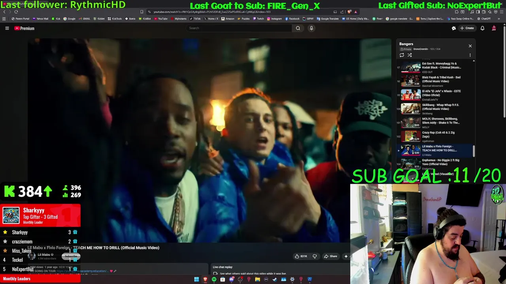Viewport: 506px width, 284px height.
Task: Select Lil Mabu TEACH ME HOW TO DRILL item
Action: 434,150
